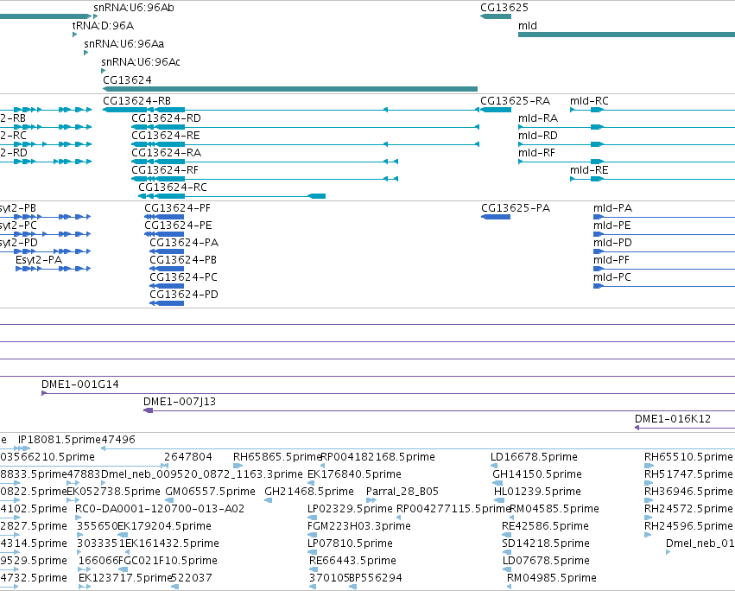Viewport: 735px width, 591px height.
Task: Select the GH21468.5prime EST label
Action: (309, 492)
